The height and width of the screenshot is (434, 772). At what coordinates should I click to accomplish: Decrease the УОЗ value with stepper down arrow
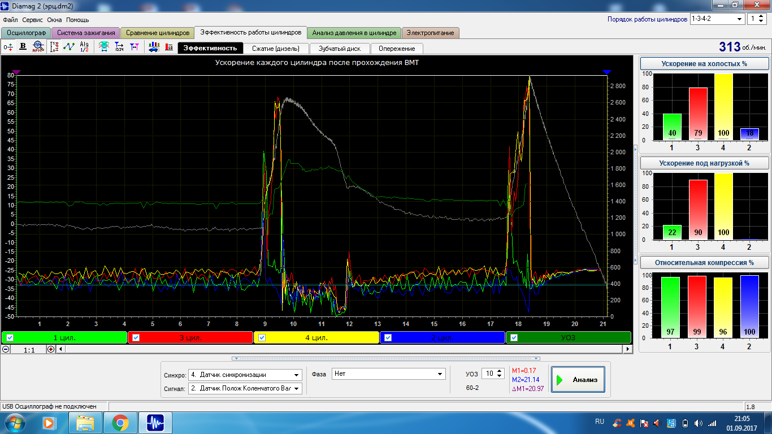pos(499,376)
